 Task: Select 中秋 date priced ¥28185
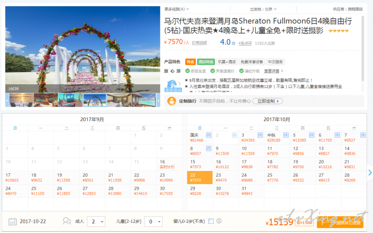(277, 137)
